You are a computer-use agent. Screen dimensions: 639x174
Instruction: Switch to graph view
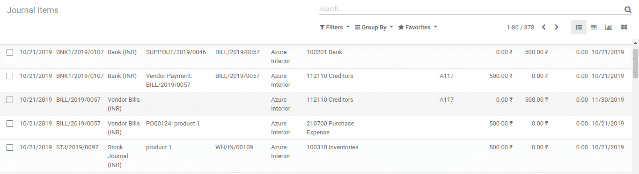click(609, 27)
